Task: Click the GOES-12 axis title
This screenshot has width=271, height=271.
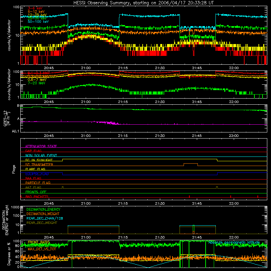Action: [x=7, y=118]
